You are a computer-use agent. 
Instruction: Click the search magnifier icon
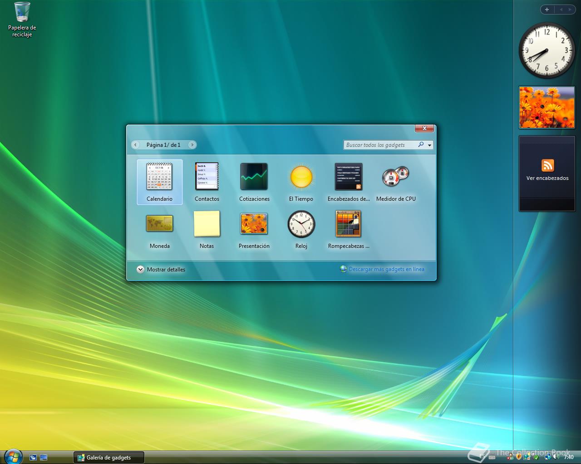[x=421, y=145]
